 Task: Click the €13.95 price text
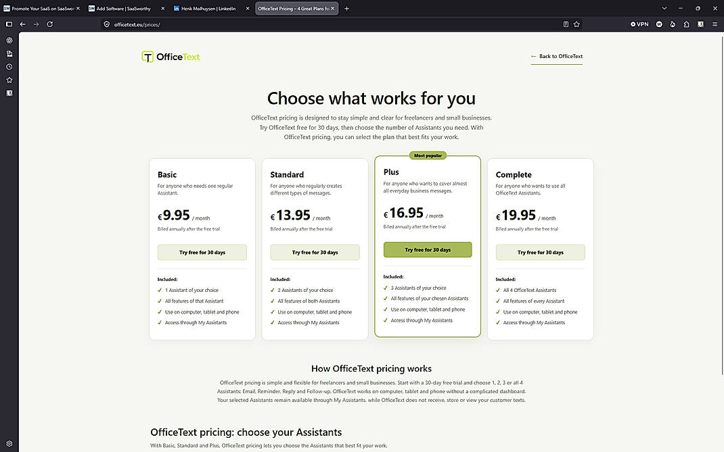point(290,216)
